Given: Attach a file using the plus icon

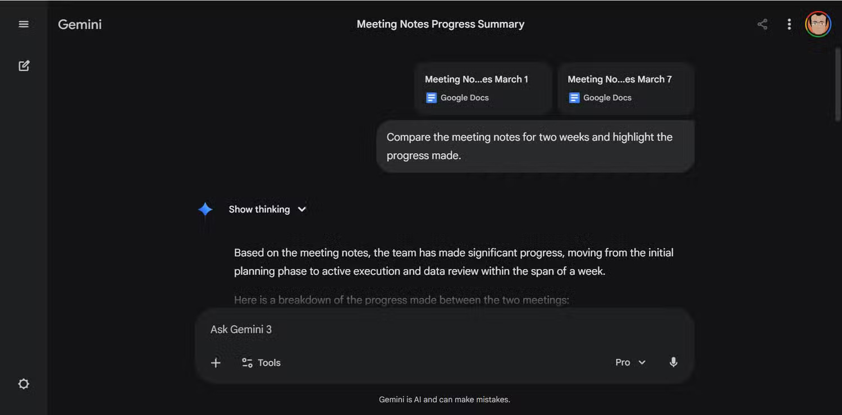Looking at the screenshot, I should (x=216, y=362).
